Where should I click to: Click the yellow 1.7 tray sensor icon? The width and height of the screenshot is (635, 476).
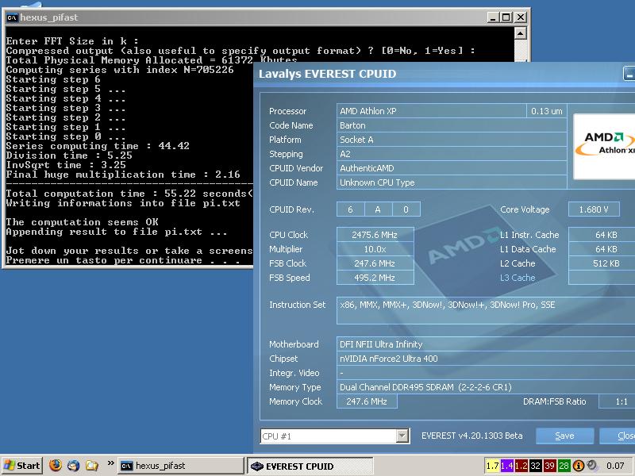[492, 466]
